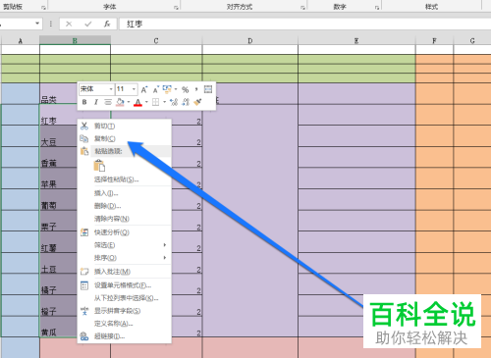Click the paste clipboard icon under paste options

coord(99,166)
